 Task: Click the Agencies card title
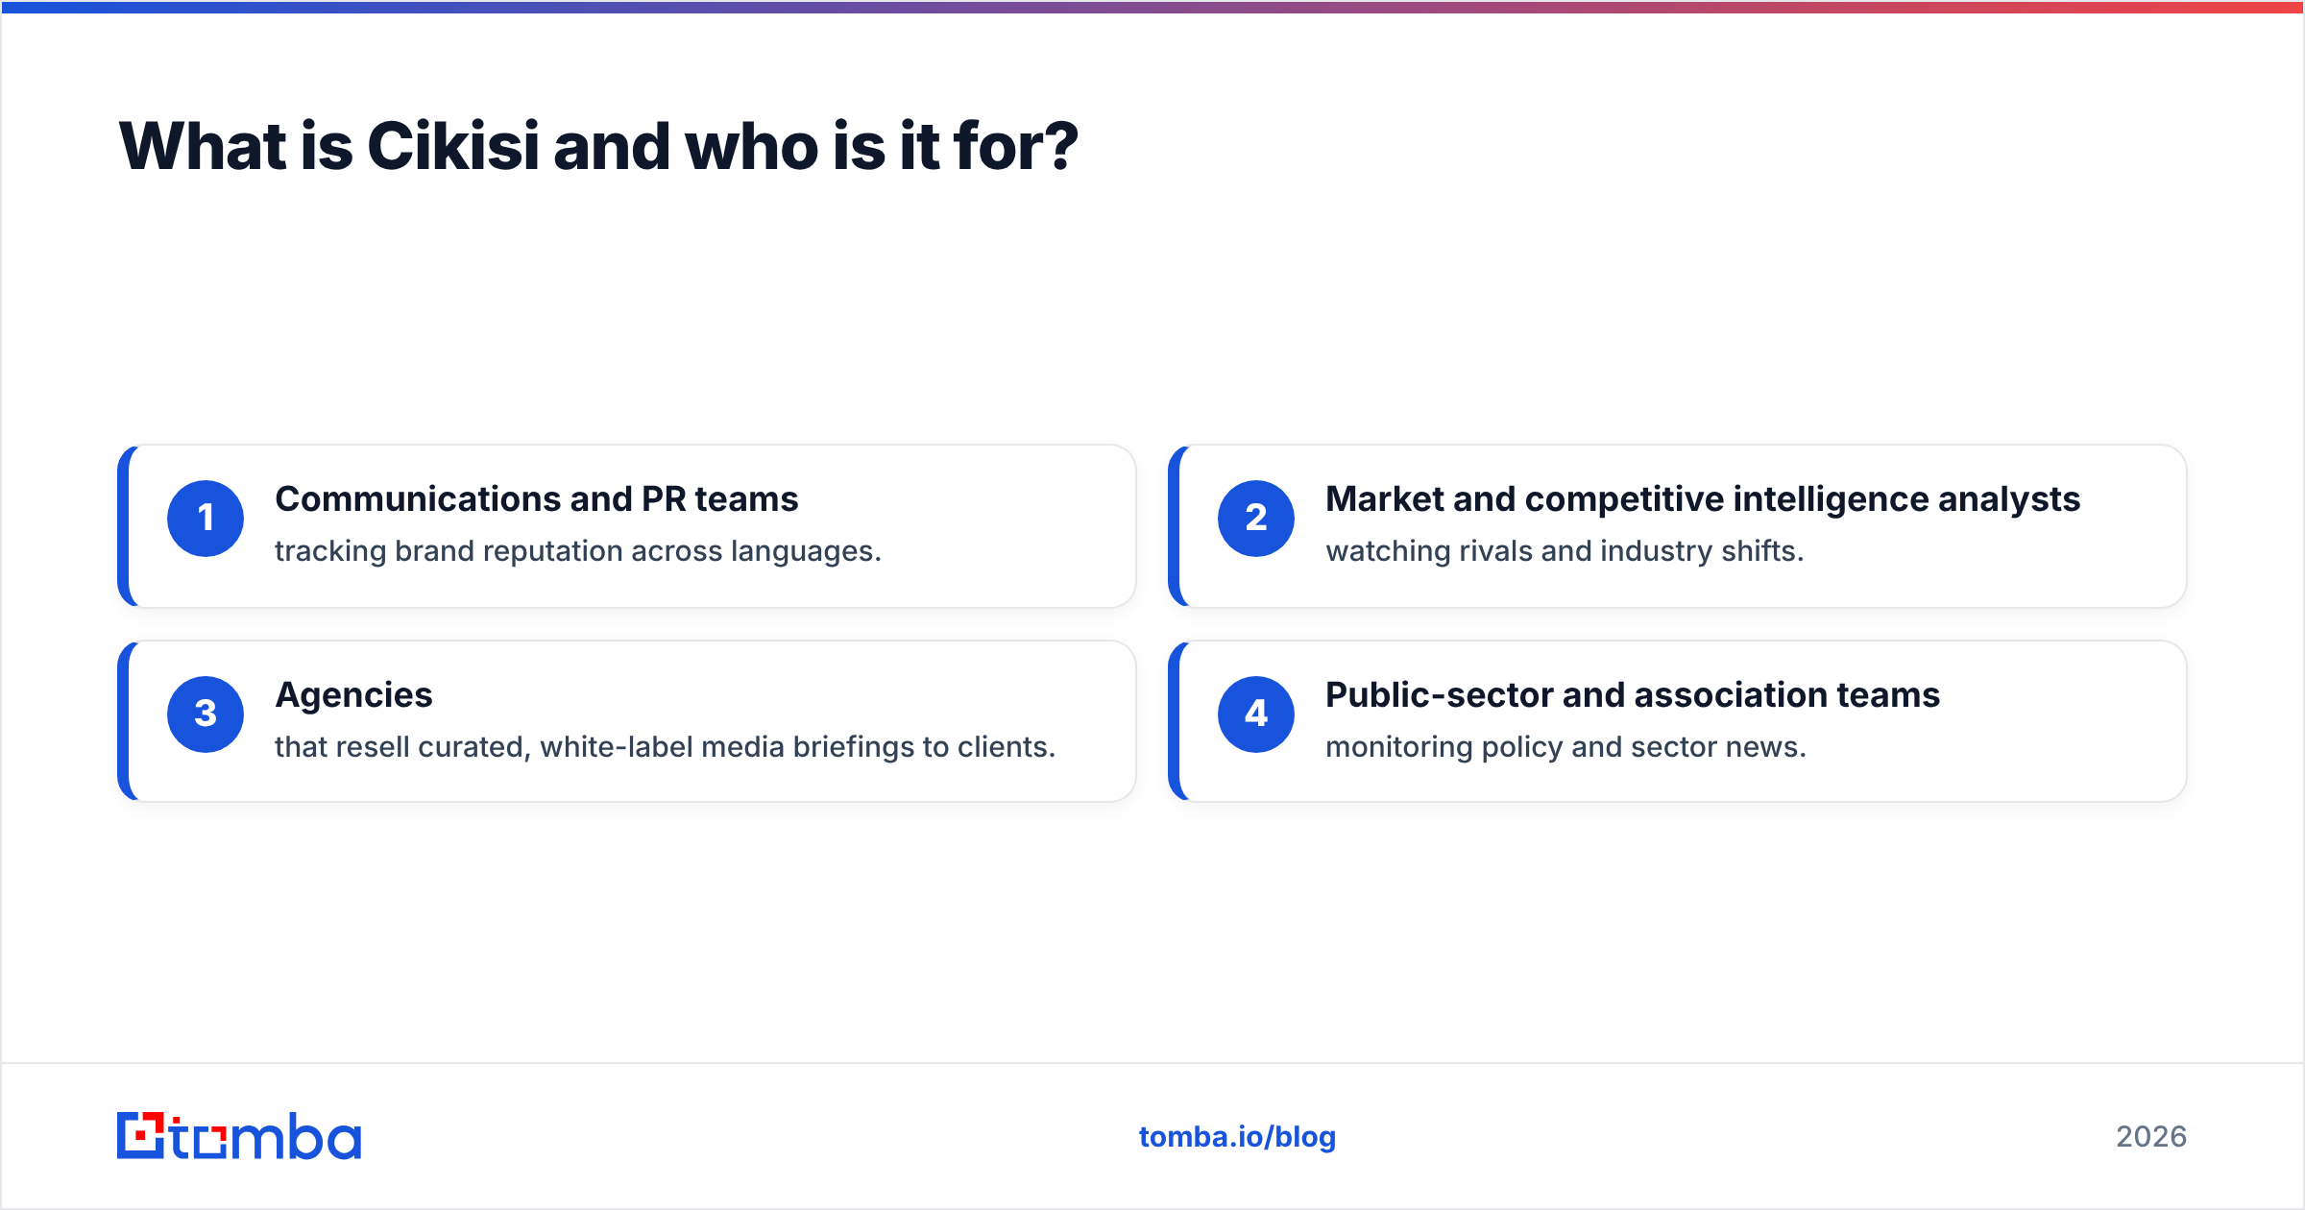354,695
